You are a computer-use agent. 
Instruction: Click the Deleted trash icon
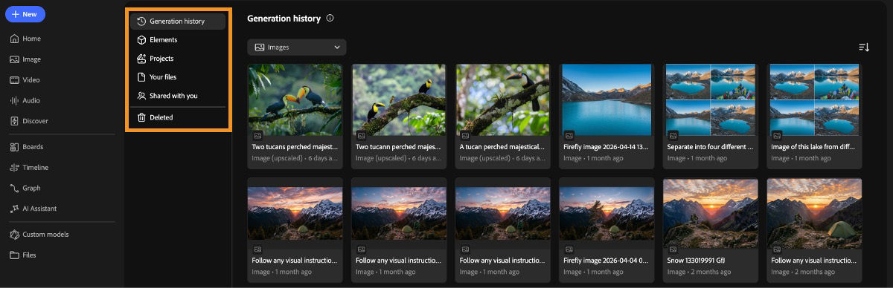[141, 117]
